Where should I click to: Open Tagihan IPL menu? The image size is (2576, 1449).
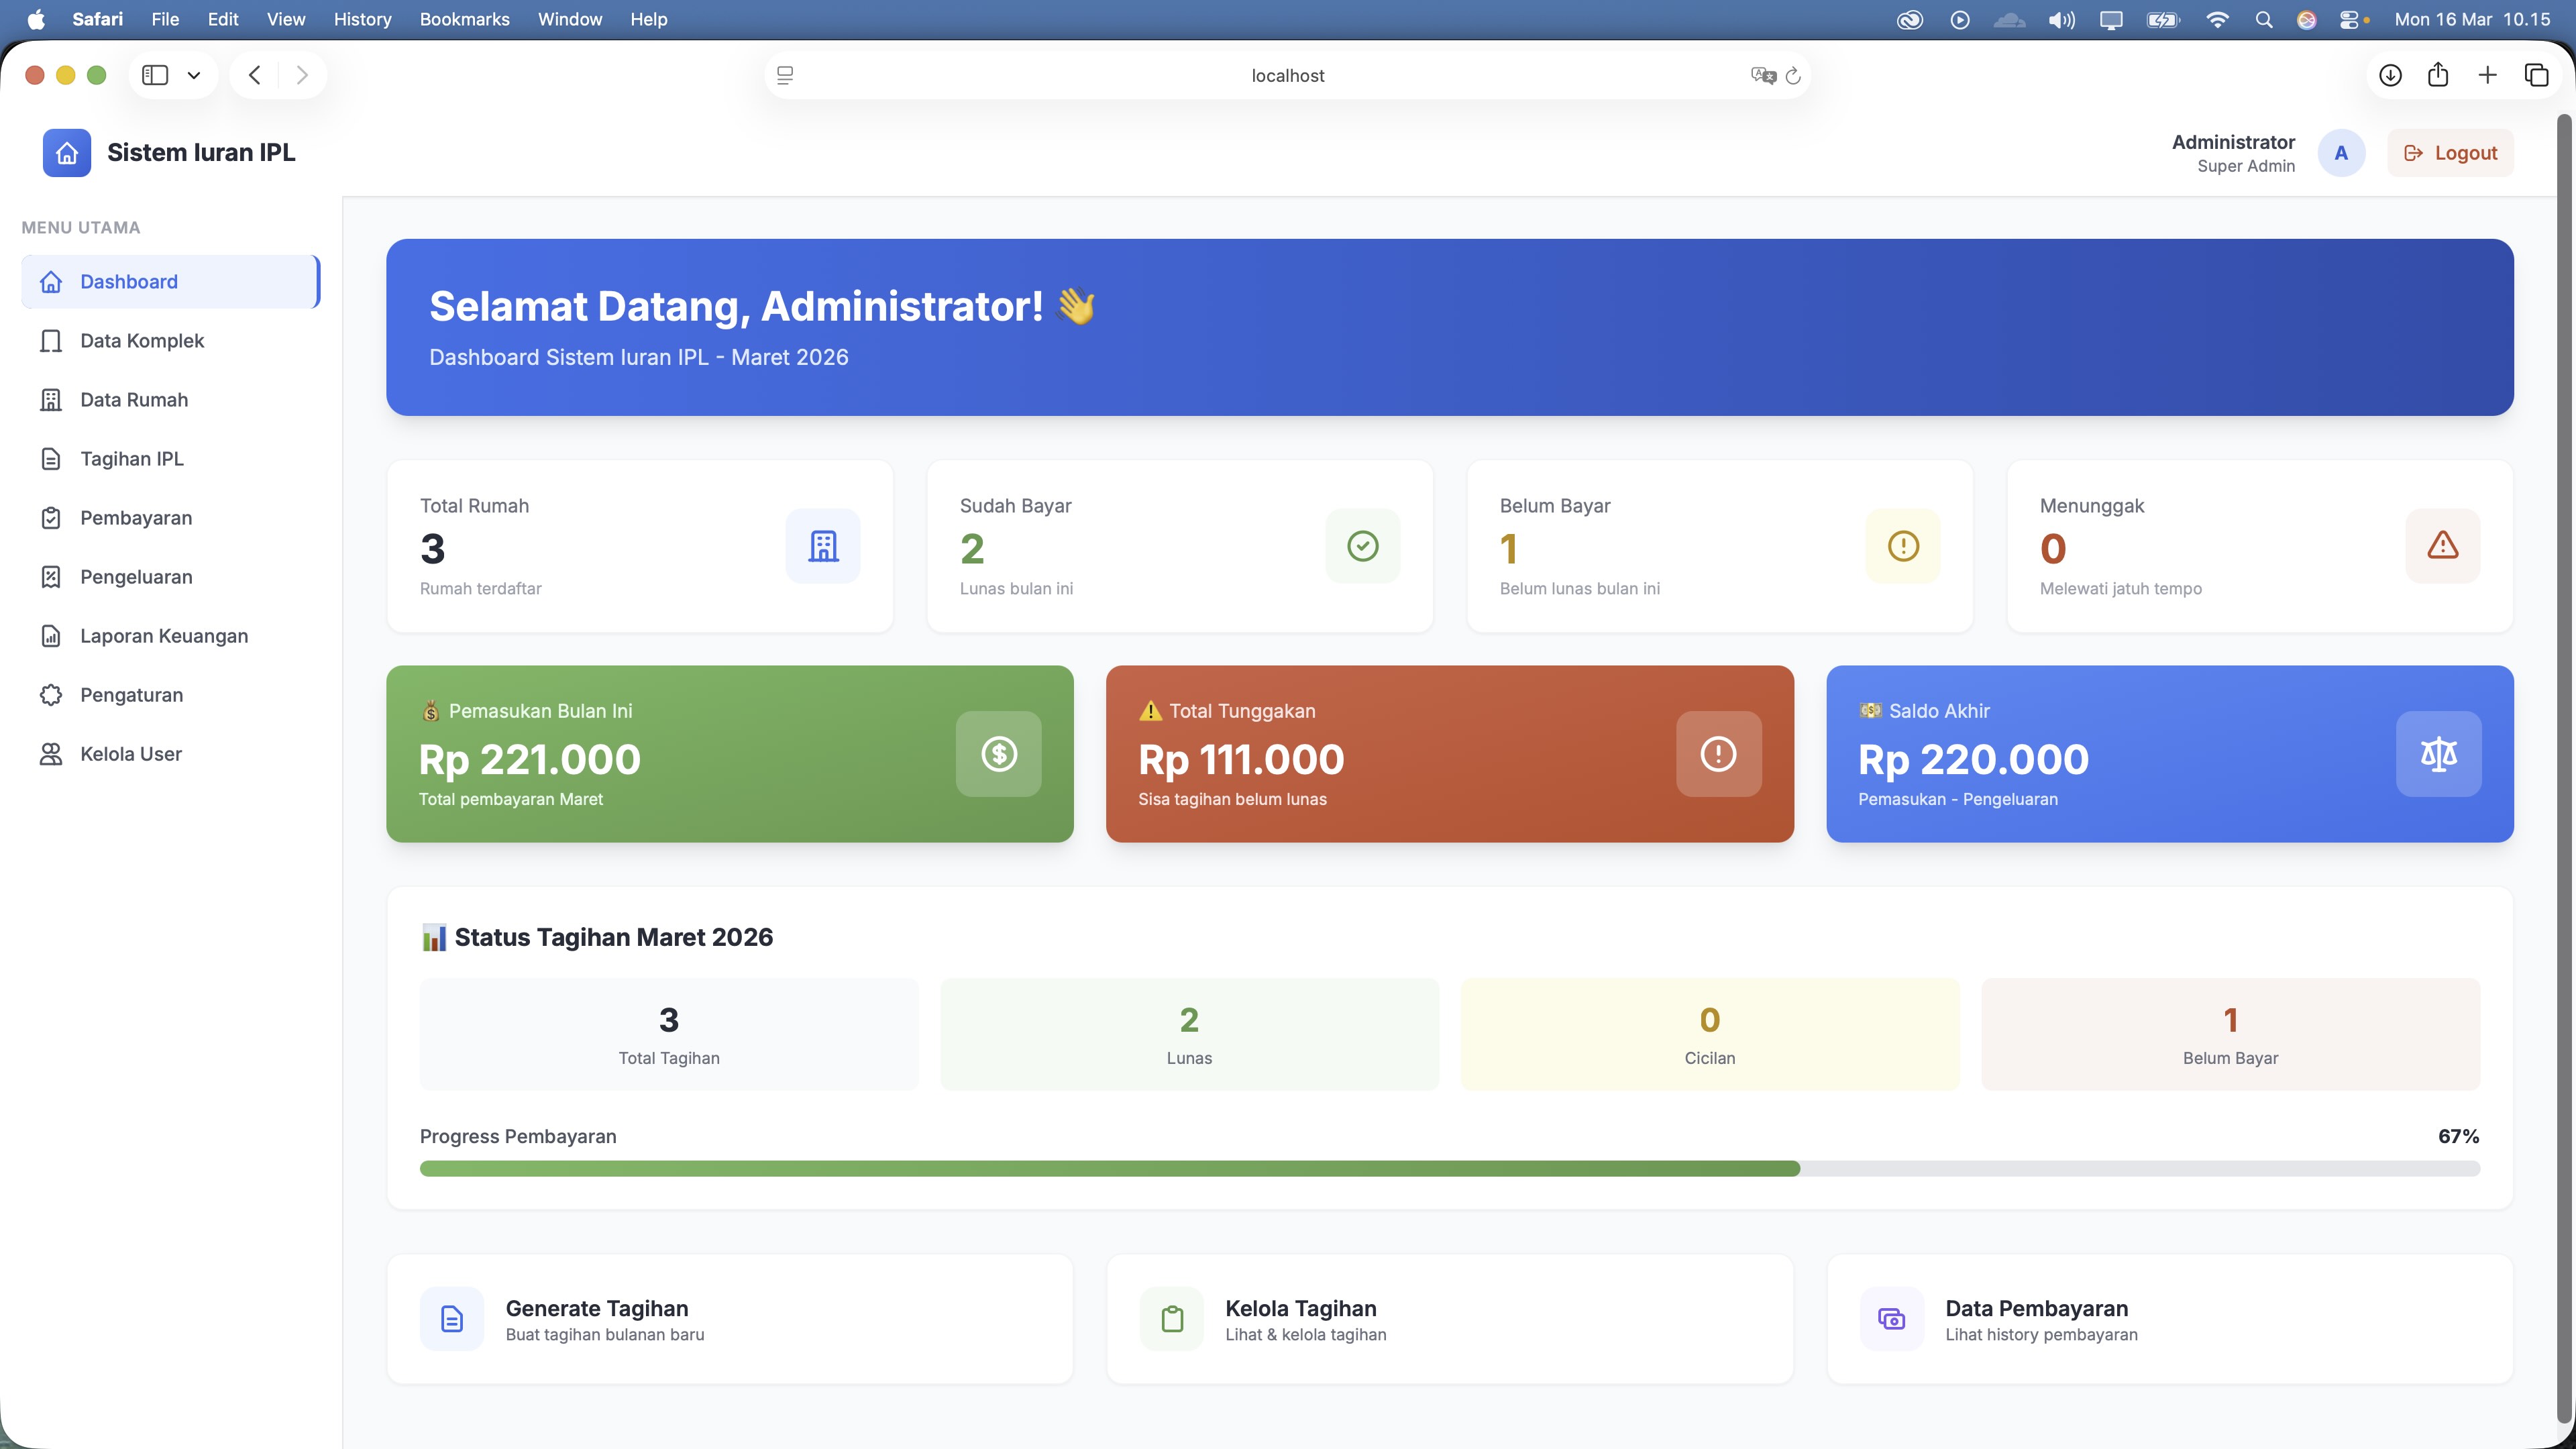(x=171, y=459)
